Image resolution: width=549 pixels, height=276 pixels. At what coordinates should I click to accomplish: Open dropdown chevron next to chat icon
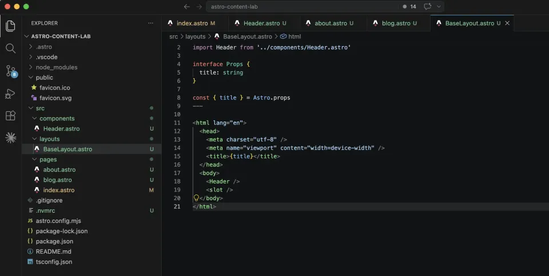coord(439,7)
